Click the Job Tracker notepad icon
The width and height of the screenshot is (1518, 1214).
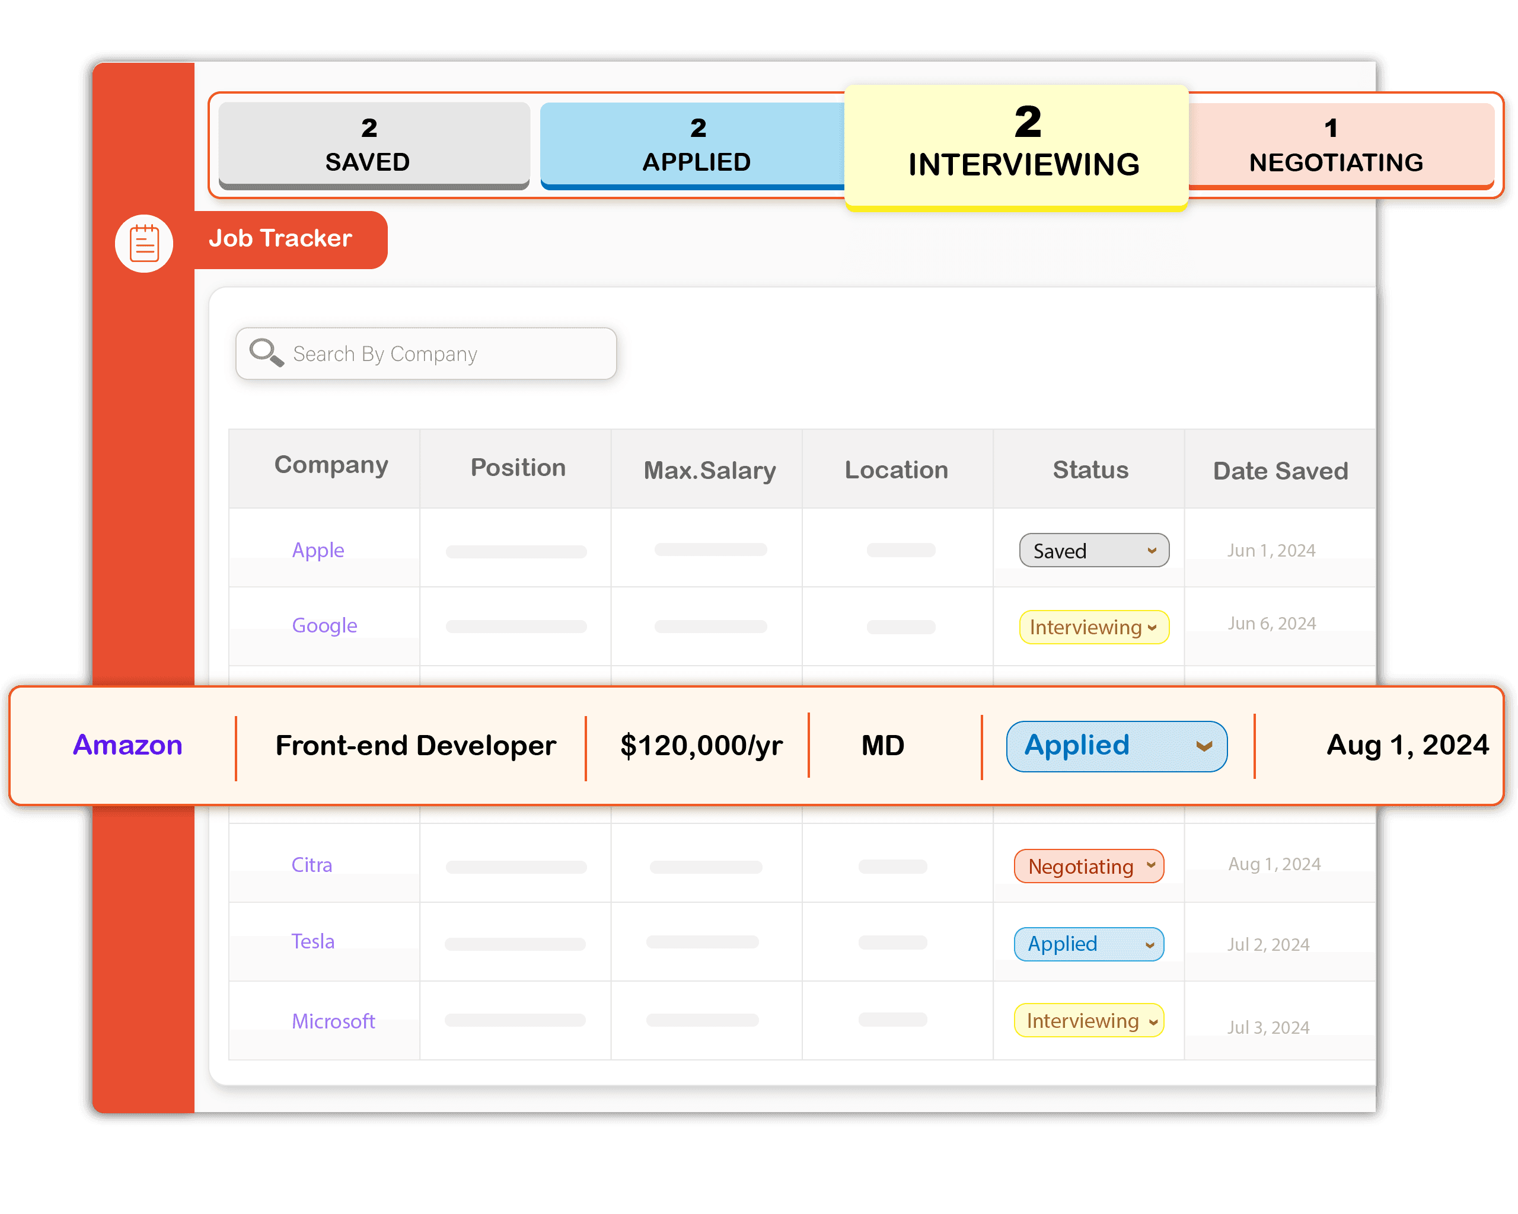(144, 244)
